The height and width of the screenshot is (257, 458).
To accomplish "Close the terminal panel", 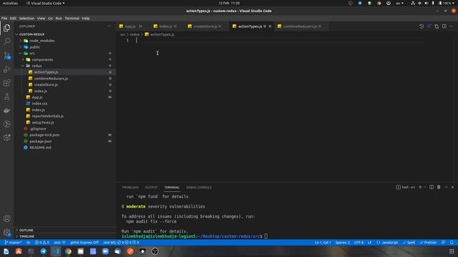I will pos(453,187).
